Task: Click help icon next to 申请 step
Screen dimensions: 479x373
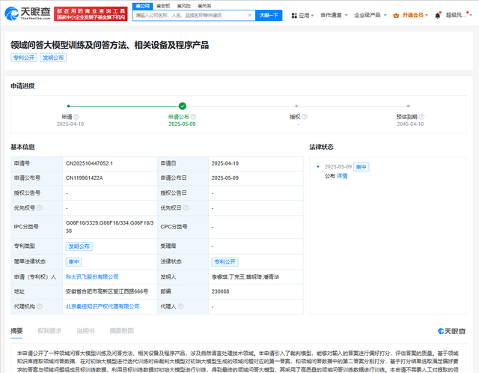Action: click(x=76, y=117)
